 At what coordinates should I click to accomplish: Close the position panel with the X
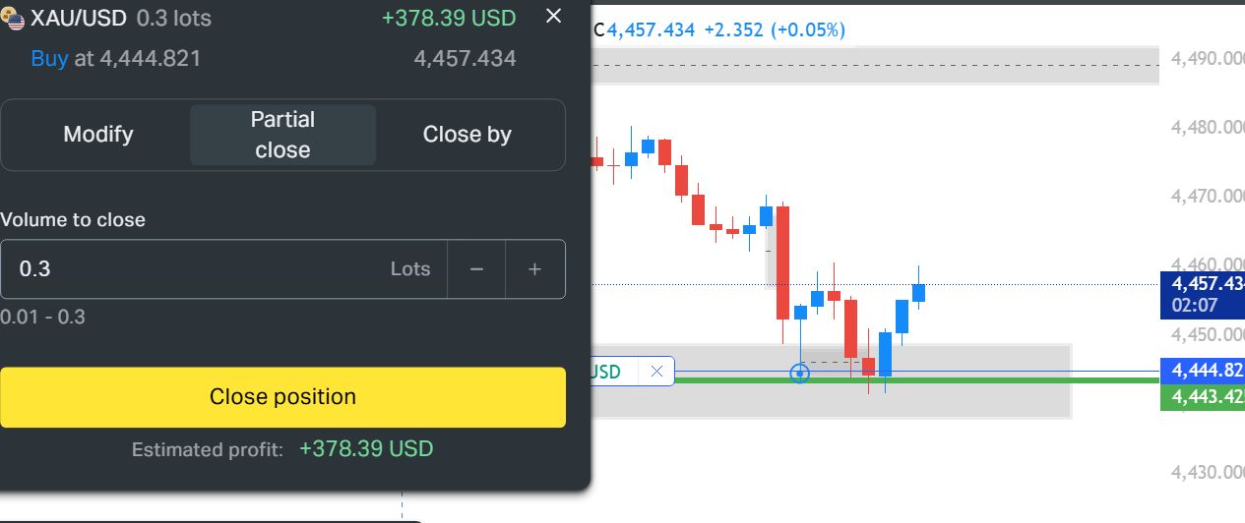click(x=554, y=16)
